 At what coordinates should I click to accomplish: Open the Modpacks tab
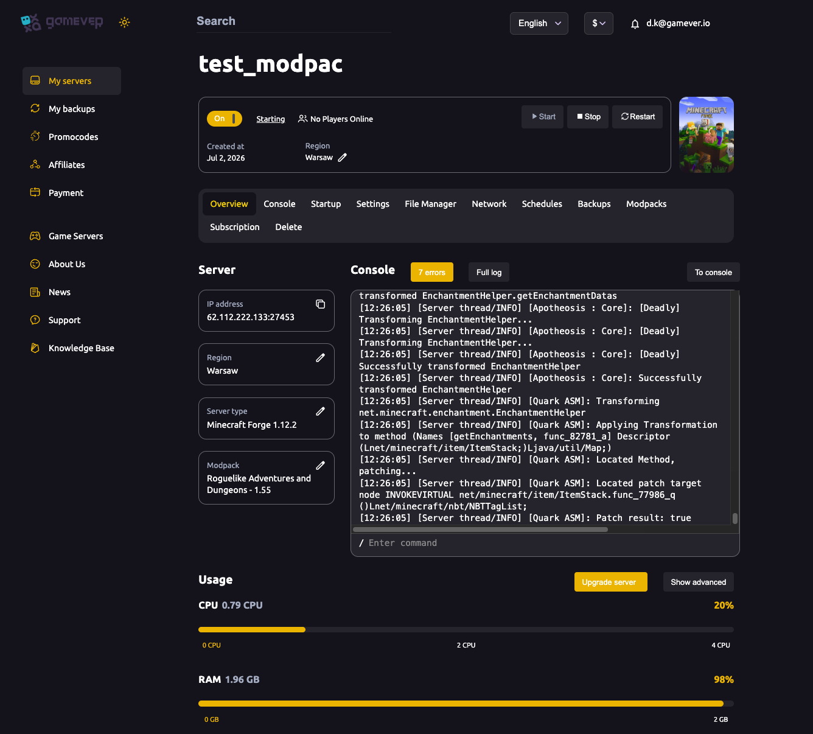pos(646,204)
